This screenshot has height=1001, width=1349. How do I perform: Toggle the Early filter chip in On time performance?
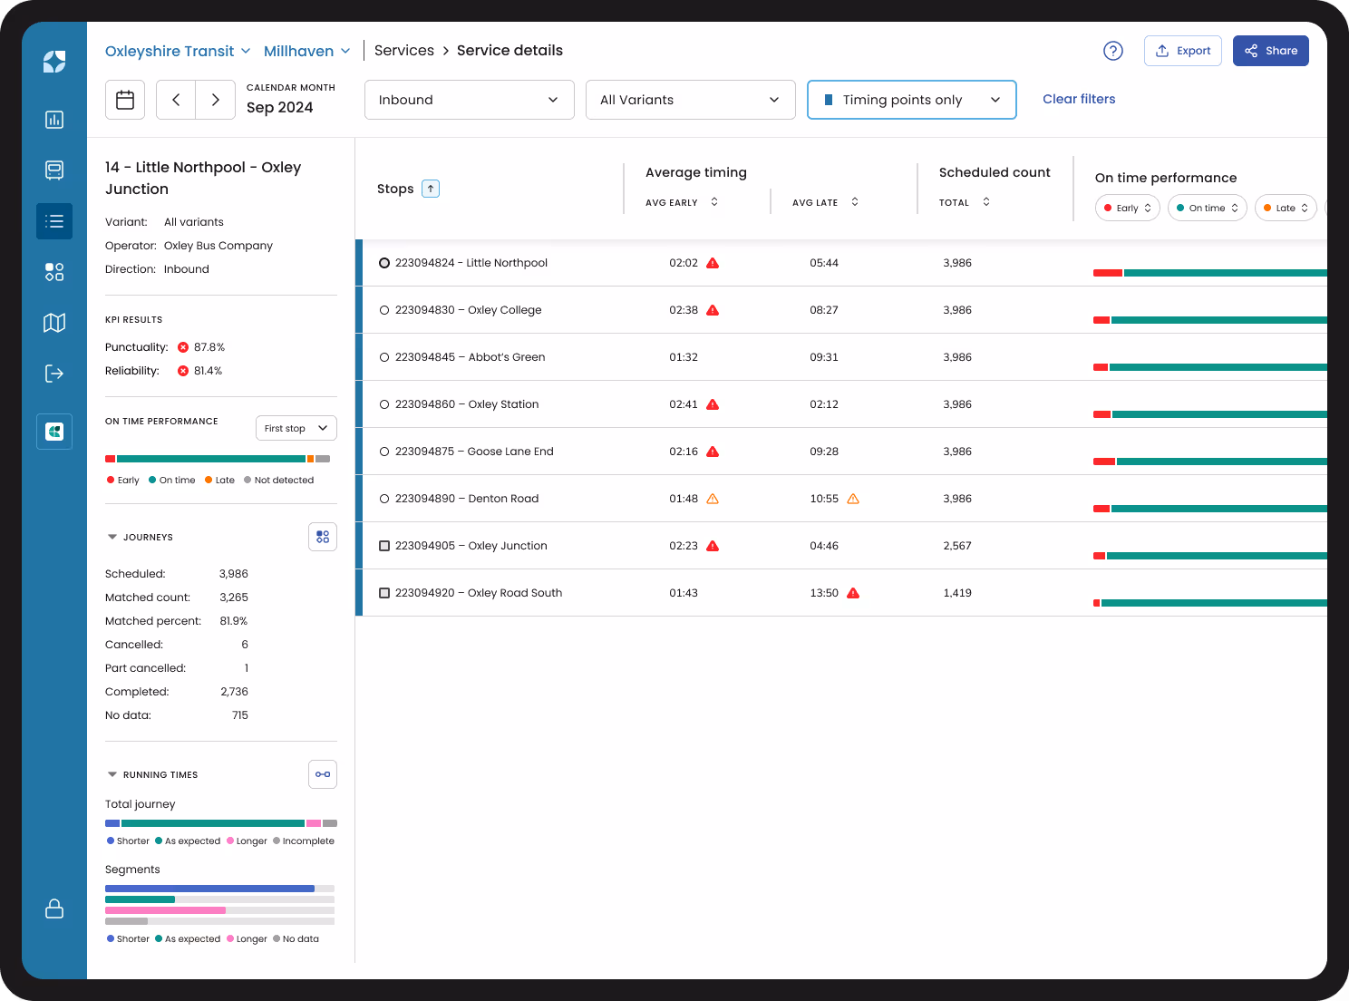click(1127, 208)
